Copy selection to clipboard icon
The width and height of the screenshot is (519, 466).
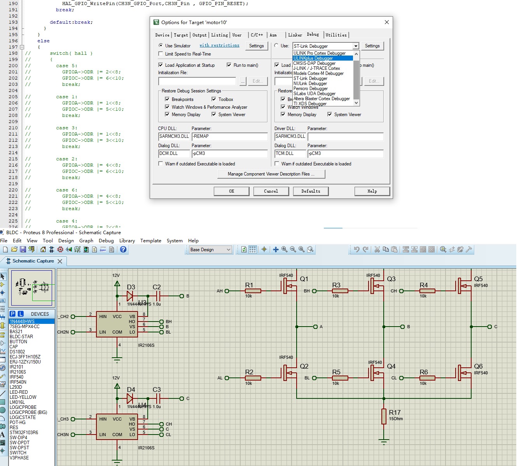click(x=386, y=249)
